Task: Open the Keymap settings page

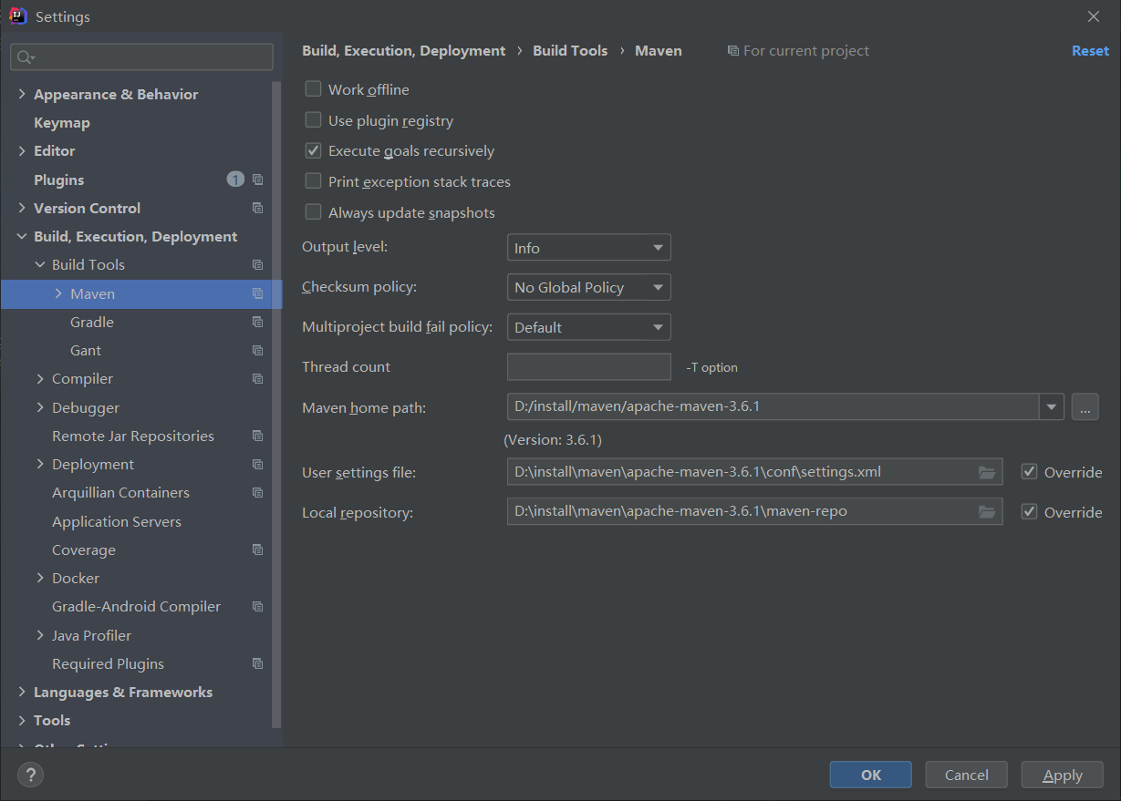Action: [61, 122]
